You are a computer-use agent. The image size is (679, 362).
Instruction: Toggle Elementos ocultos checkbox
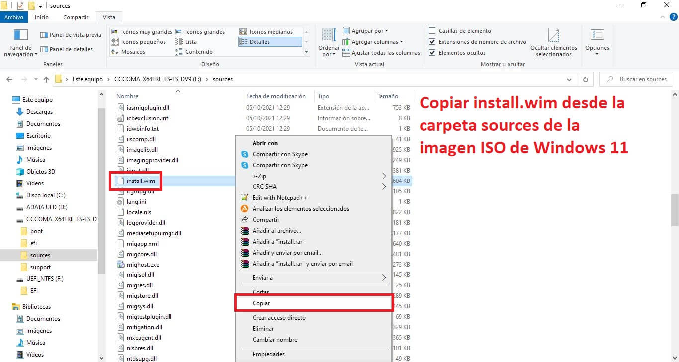pos(432,53)
